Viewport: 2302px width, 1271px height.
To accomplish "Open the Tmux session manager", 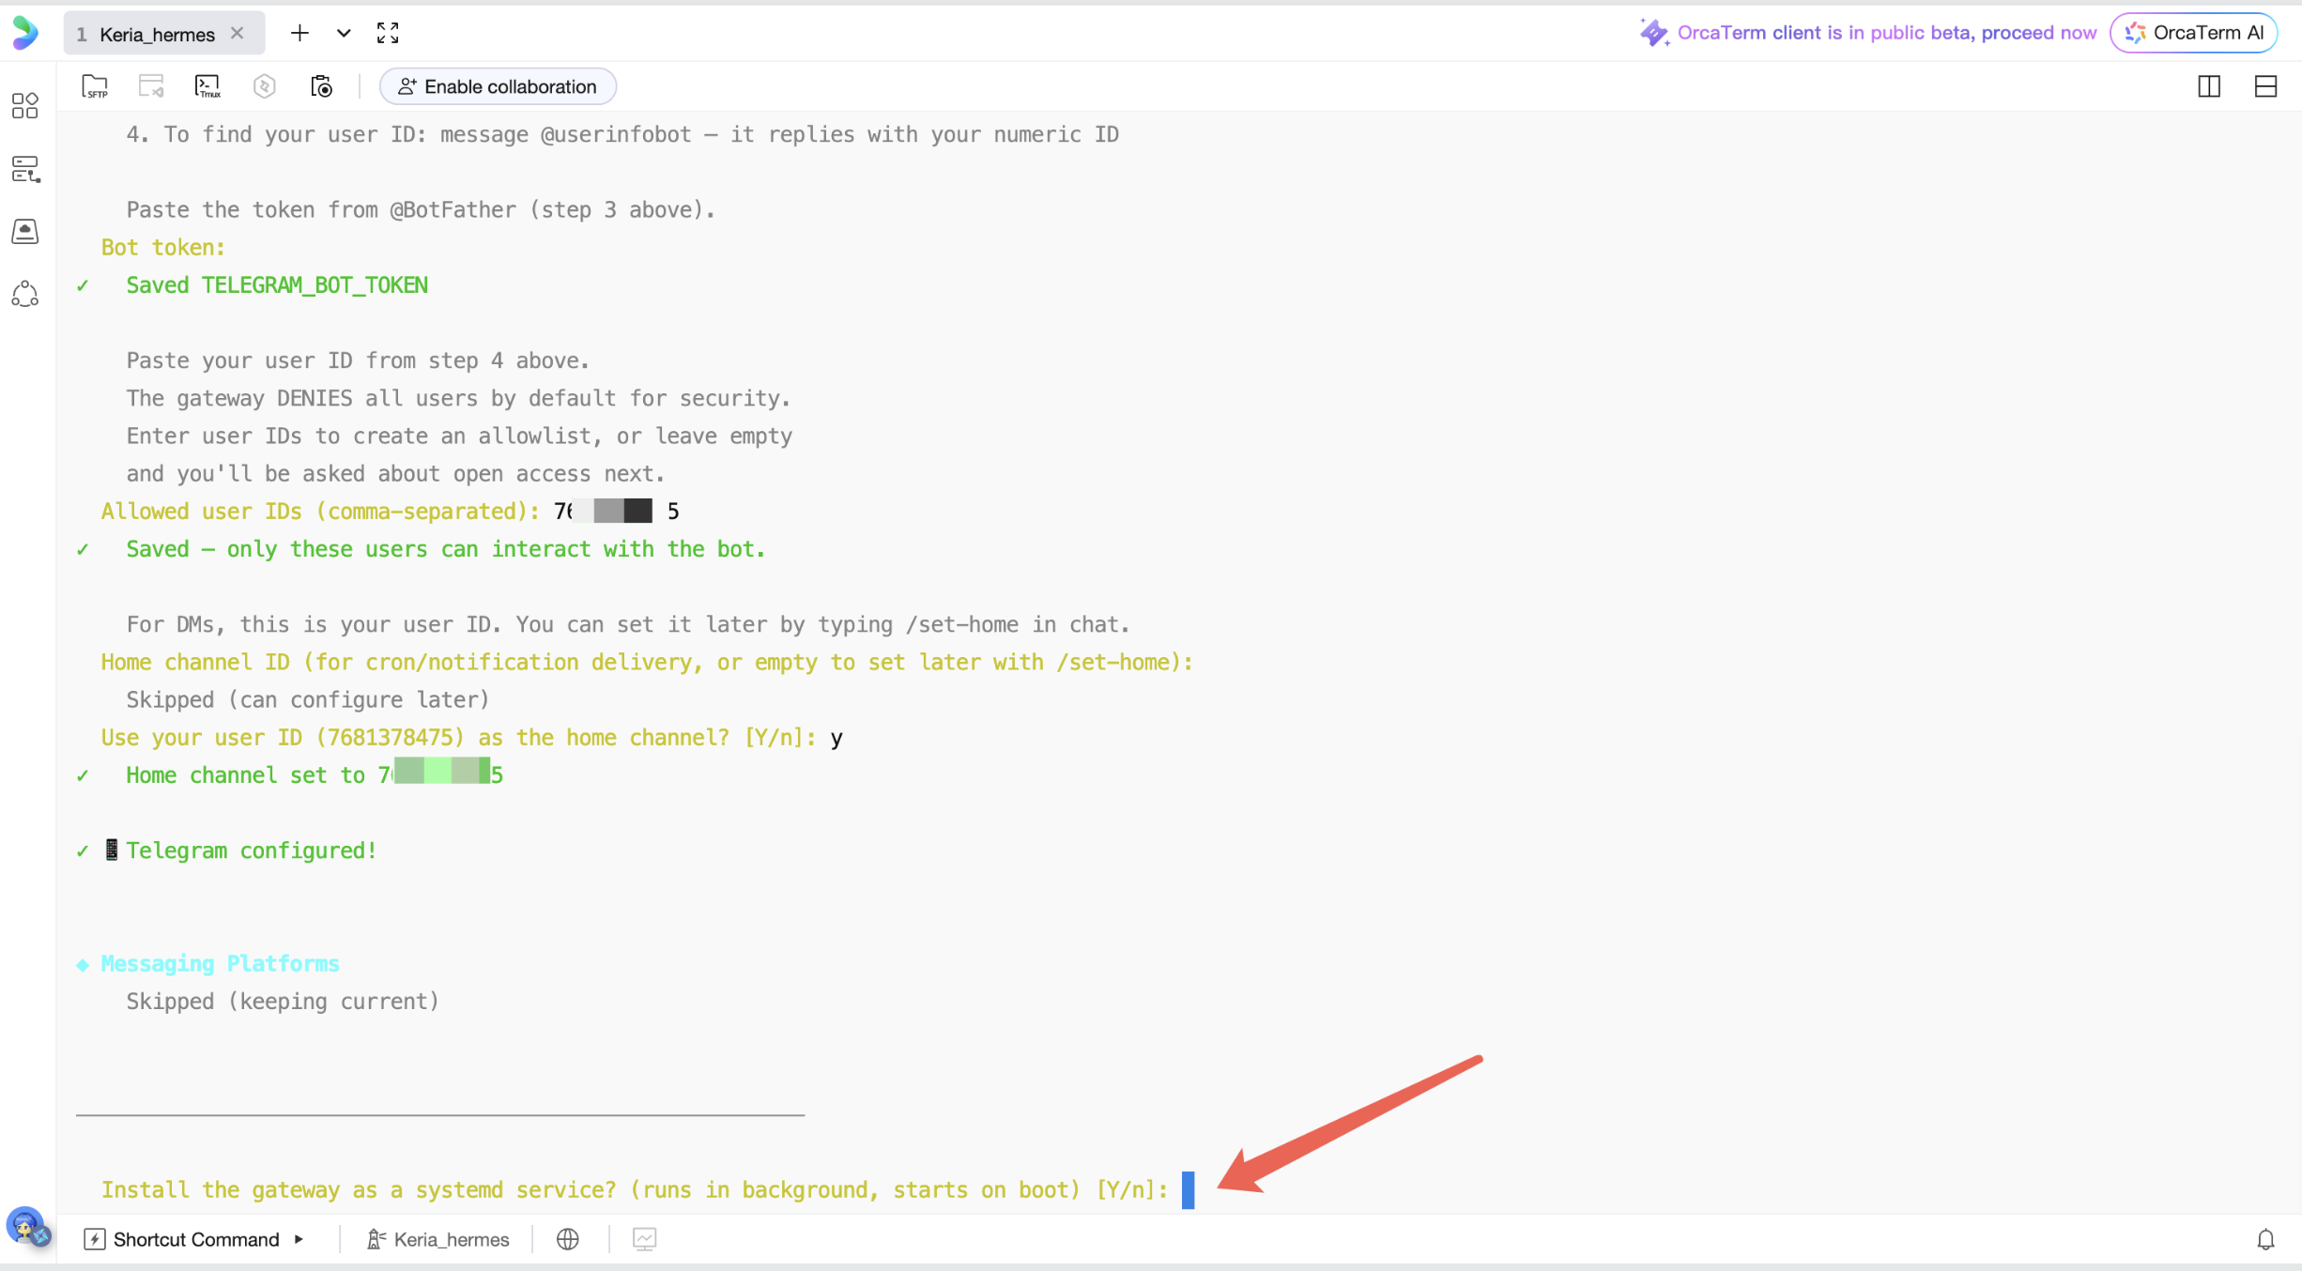I will pos(207,86).
